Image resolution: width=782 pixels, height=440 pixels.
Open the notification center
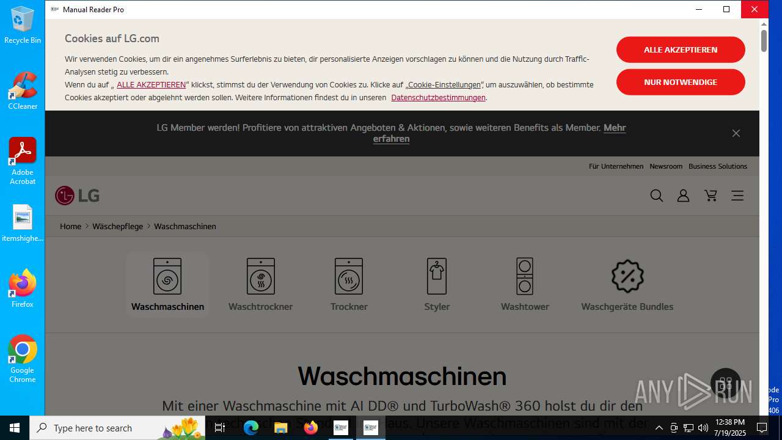click(x=762, y=428)
